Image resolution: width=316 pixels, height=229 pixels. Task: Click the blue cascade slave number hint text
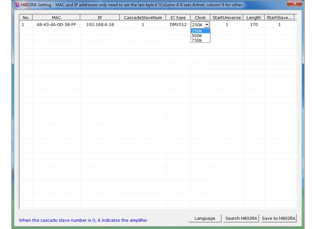83,220
